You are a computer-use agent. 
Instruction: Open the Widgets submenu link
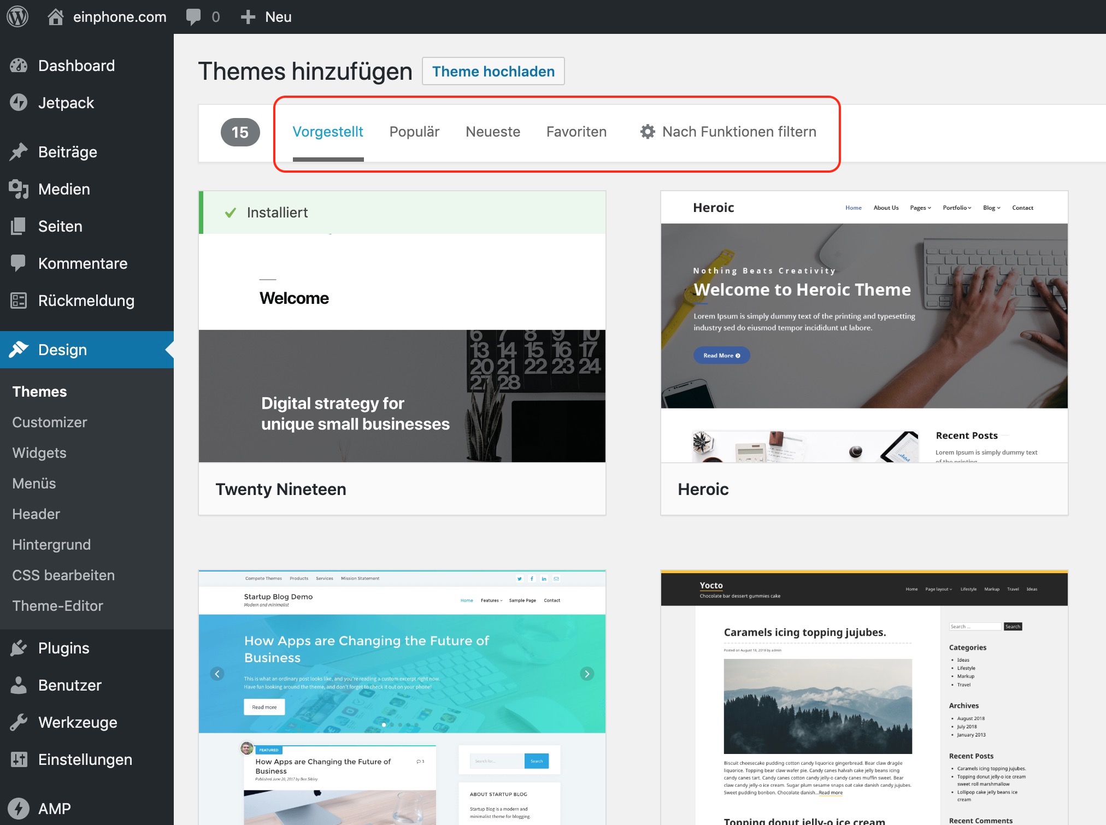pyautogui.click(x=39, y=453)
